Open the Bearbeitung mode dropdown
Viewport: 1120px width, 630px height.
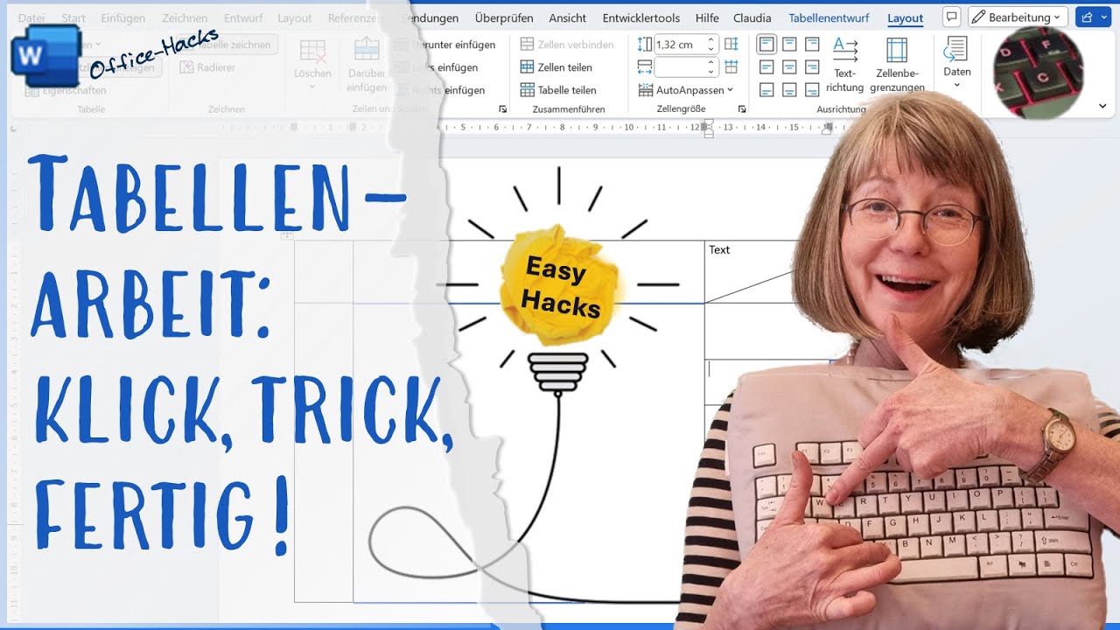point(1017,17)
